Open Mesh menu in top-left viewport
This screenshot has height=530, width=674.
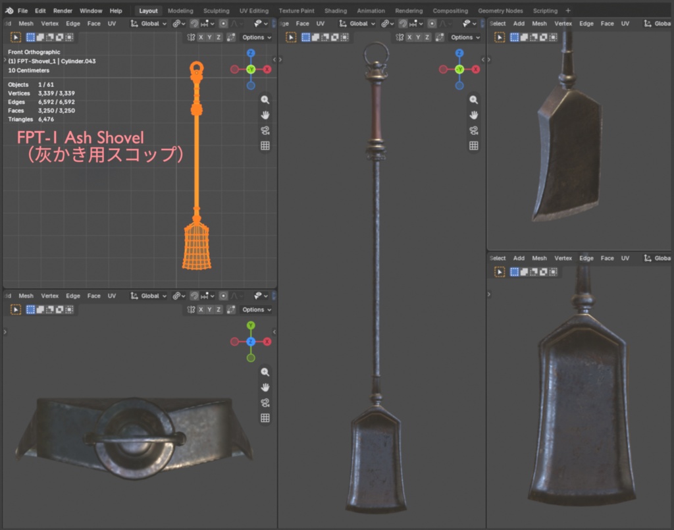coord(26,24)
